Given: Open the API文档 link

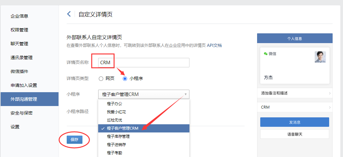Looking at the screenshot, I should pyautogui.click(x=214, y=46).
